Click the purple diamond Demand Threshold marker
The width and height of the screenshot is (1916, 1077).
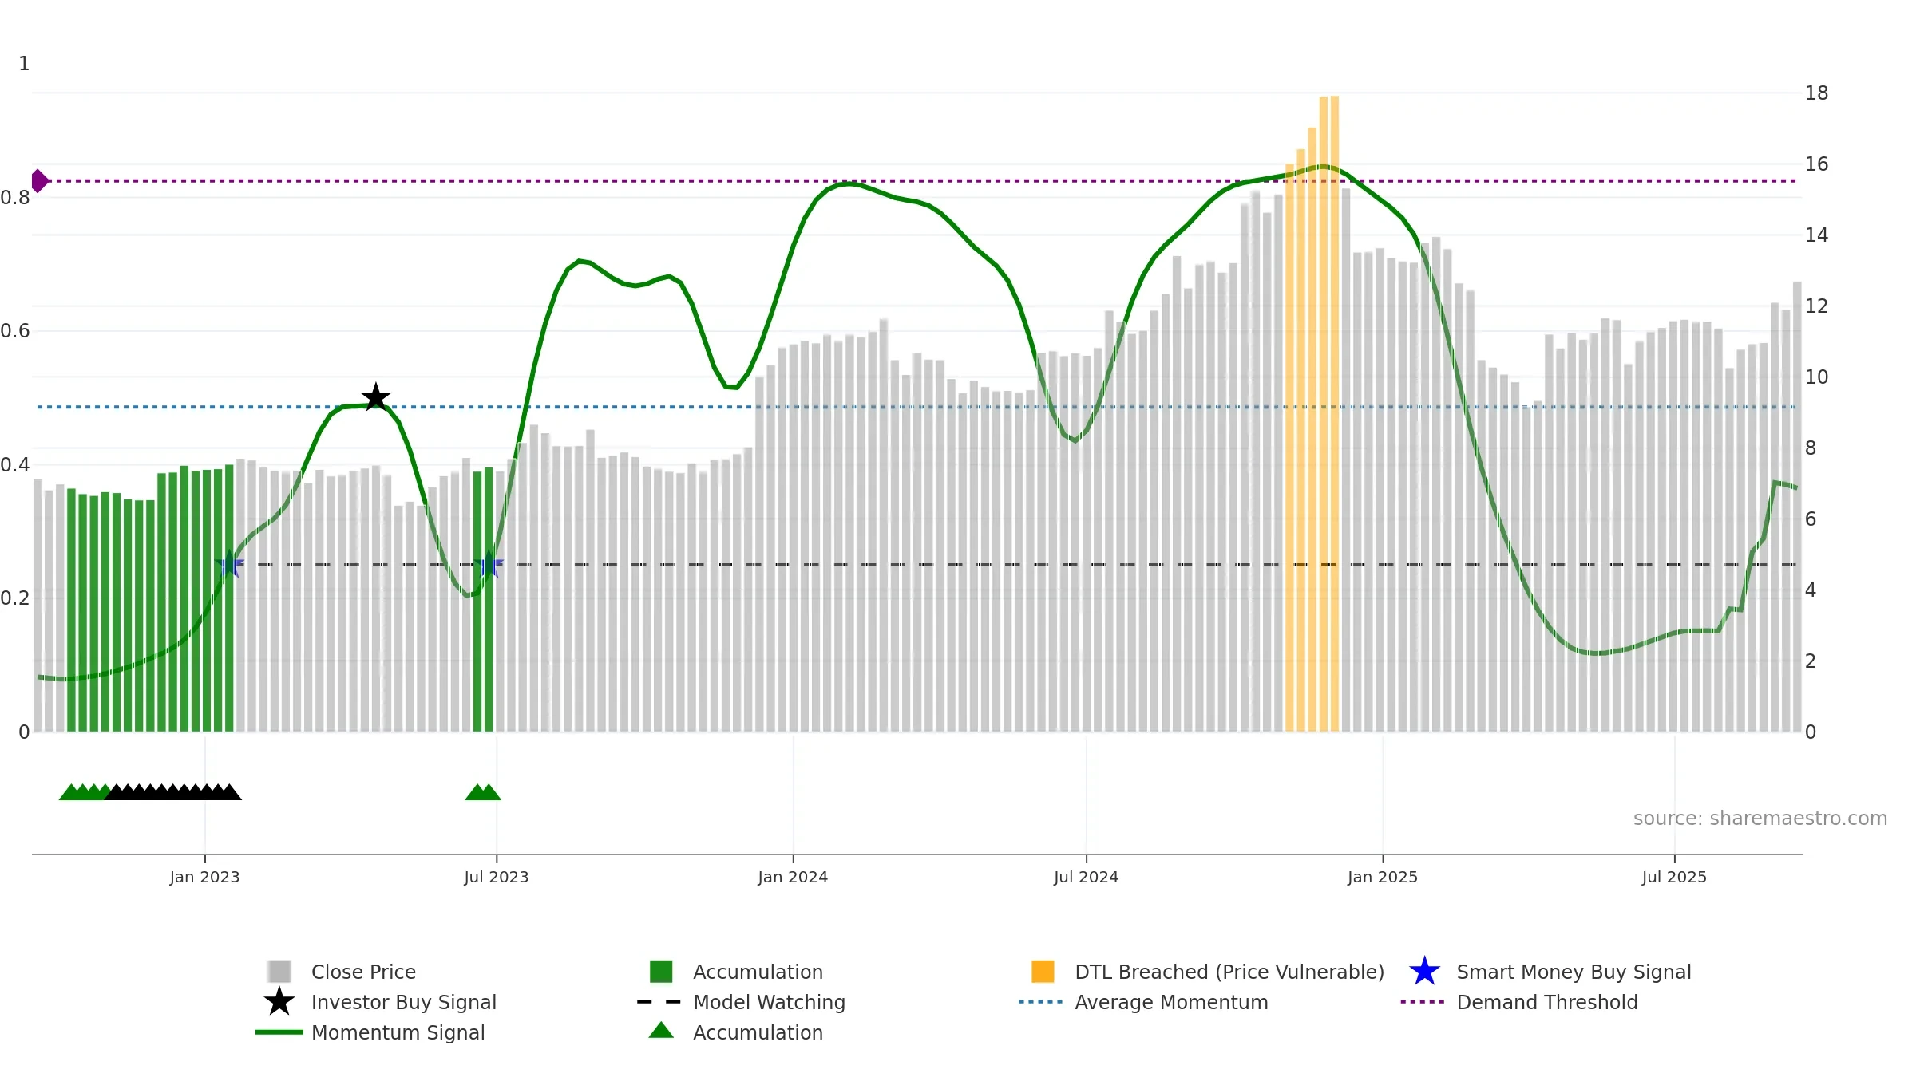[x=40, y=181]
